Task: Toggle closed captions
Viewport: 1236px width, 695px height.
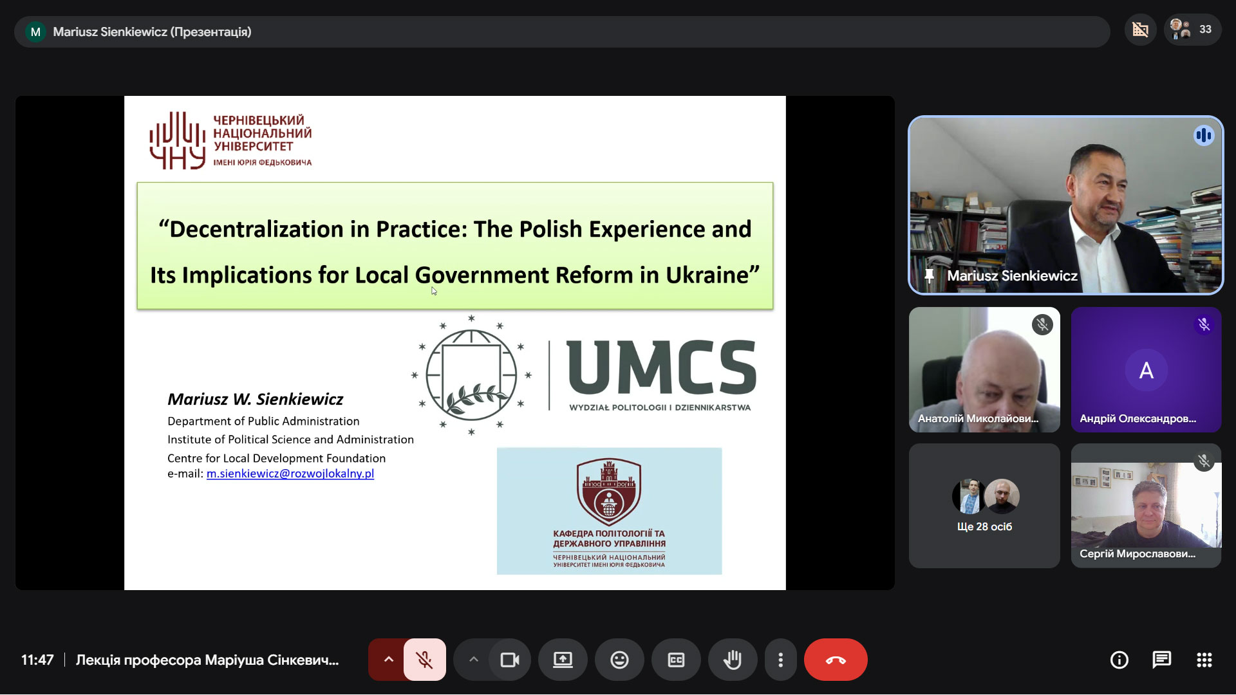Action: [x=676, y=660]
